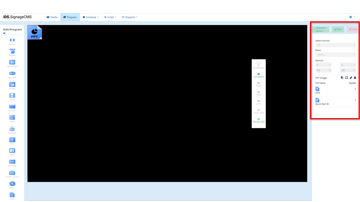Duplicate the PPT Widget using the copy icon

pos(342,78)
